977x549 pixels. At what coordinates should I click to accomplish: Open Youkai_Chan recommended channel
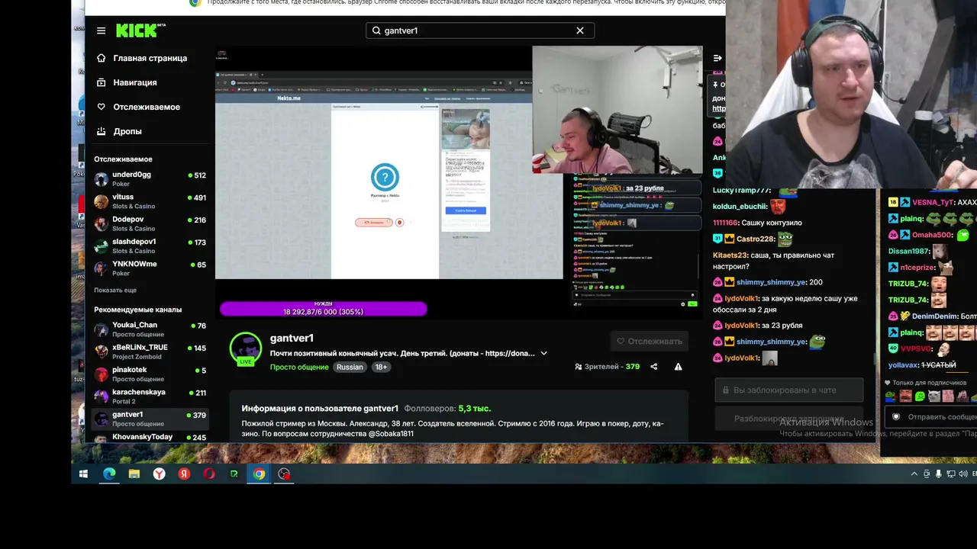tap(150, 329)
